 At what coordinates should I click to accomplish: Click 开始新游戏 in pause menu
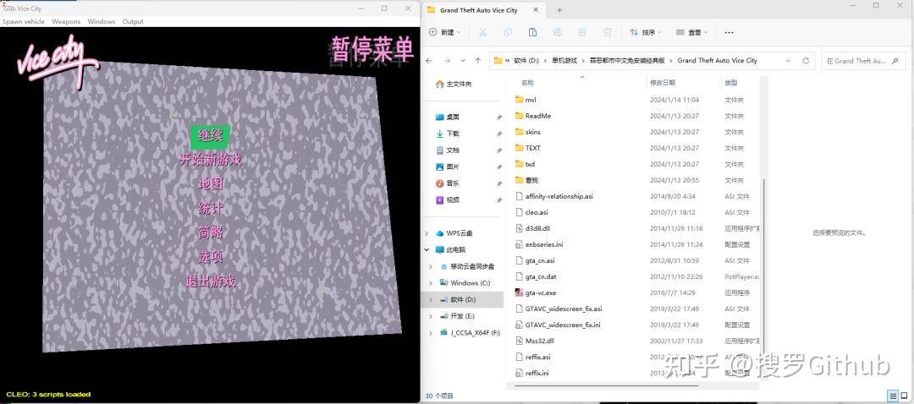pos(210,160)
